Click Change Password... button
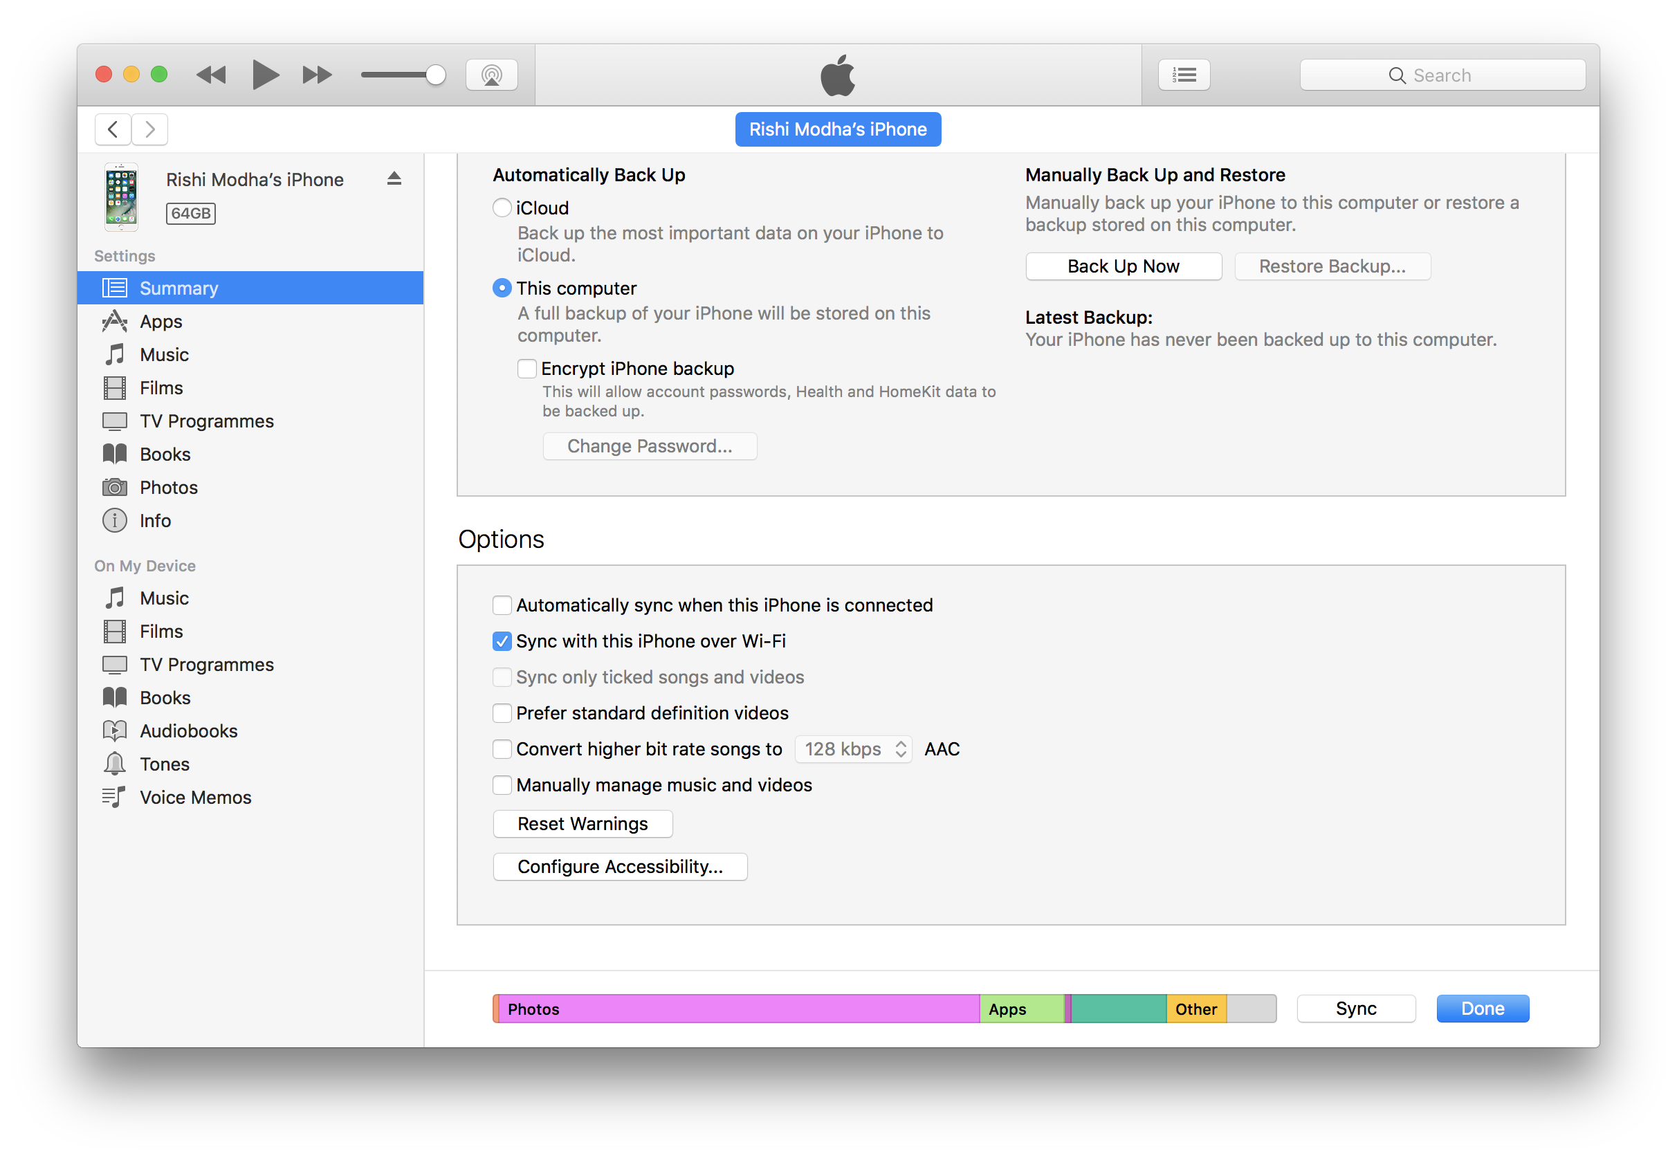Screen dimensions: 1677x1158 coord(650,446)
